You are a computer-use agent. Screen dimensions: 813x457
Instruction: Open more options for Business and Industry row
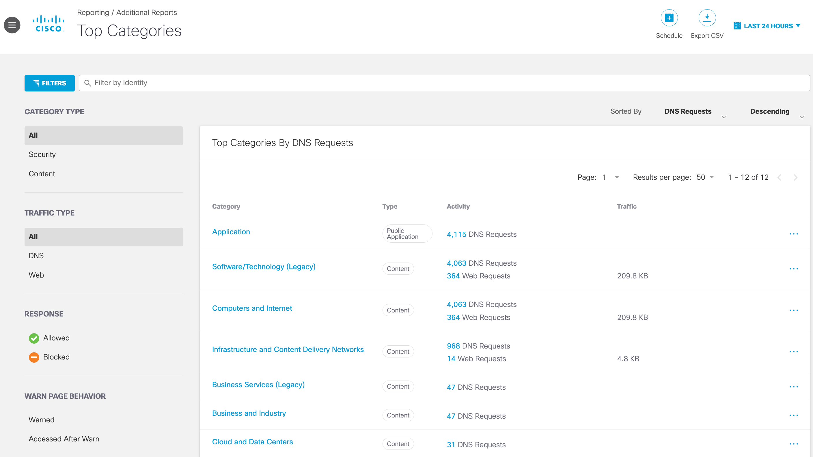coord(793,415)
